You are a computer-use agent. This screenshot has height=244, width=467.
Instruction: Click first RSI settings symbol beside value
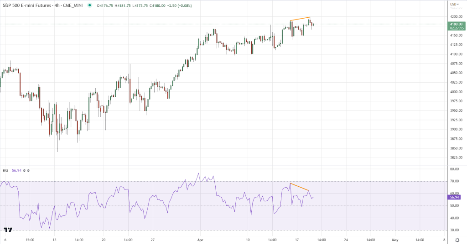coord(24,170)
